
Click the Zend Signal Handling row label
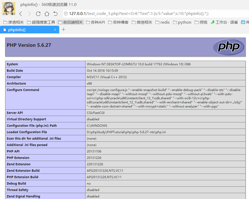tap(23, 196)
